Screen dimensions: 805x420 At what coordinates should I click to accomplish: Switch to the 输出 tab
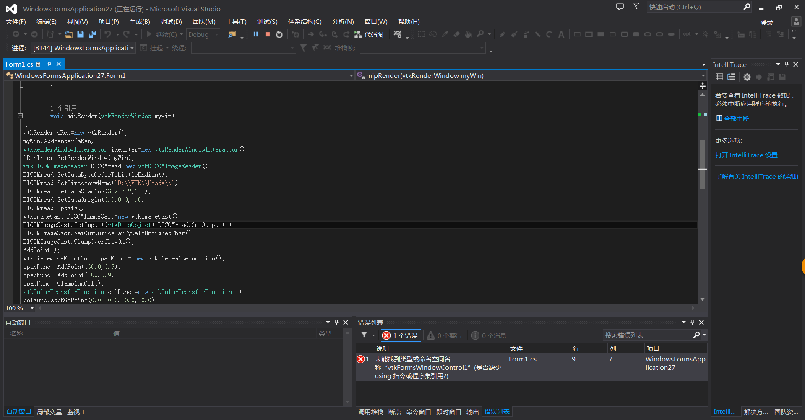click(472, 412)
